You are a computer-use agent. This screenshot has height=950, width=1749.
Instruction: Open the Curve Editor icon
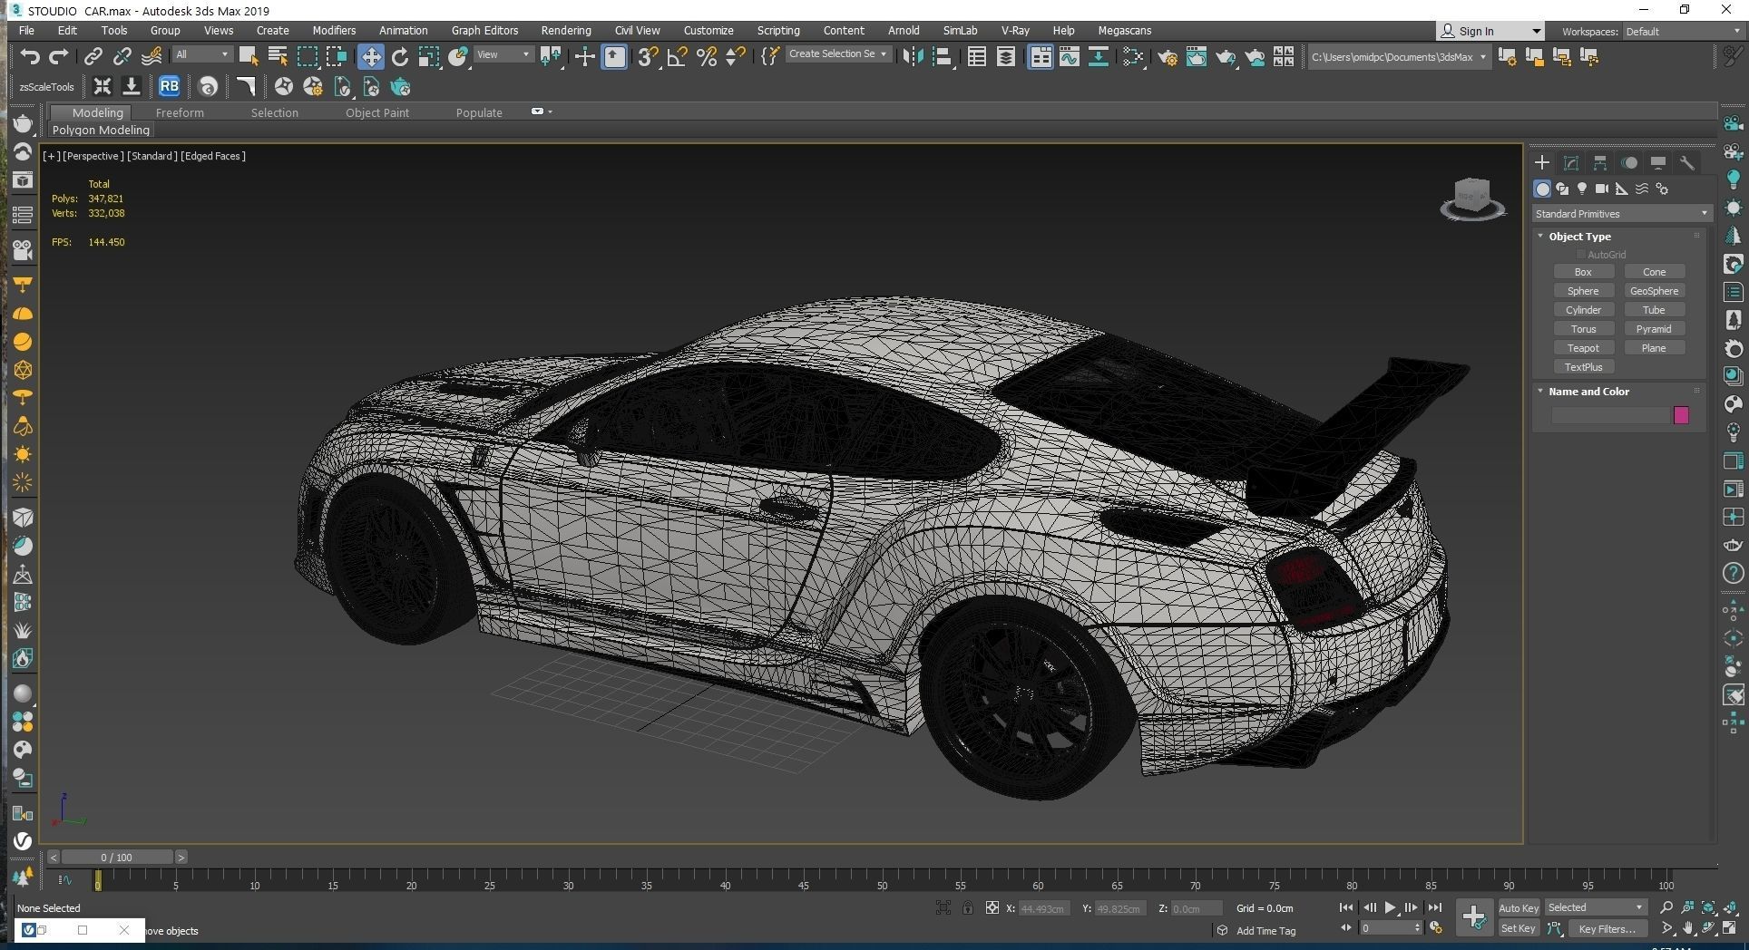click(1070, 56)
